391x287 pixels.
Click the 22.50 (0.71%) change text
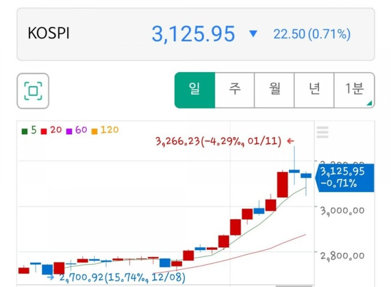tap(312, 34)
